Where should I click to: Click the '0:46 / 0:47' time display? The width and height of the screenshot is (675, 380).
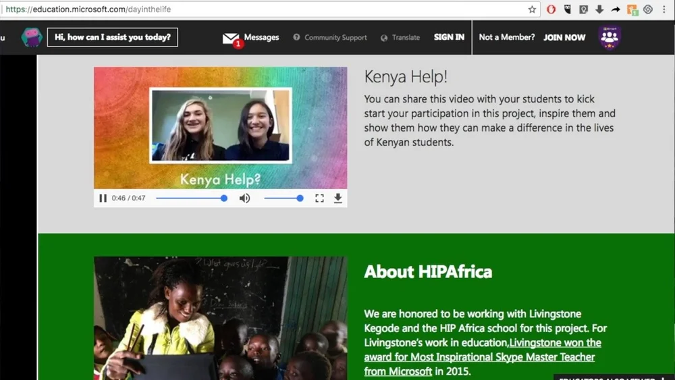(129, 198)
